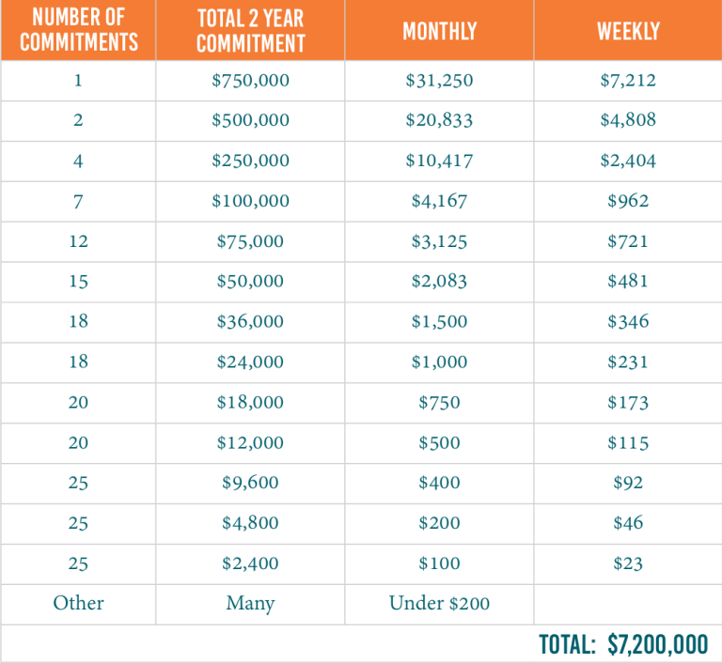Click the Under $200 monthly cell
722x663 pixels.
pos(439,604)
